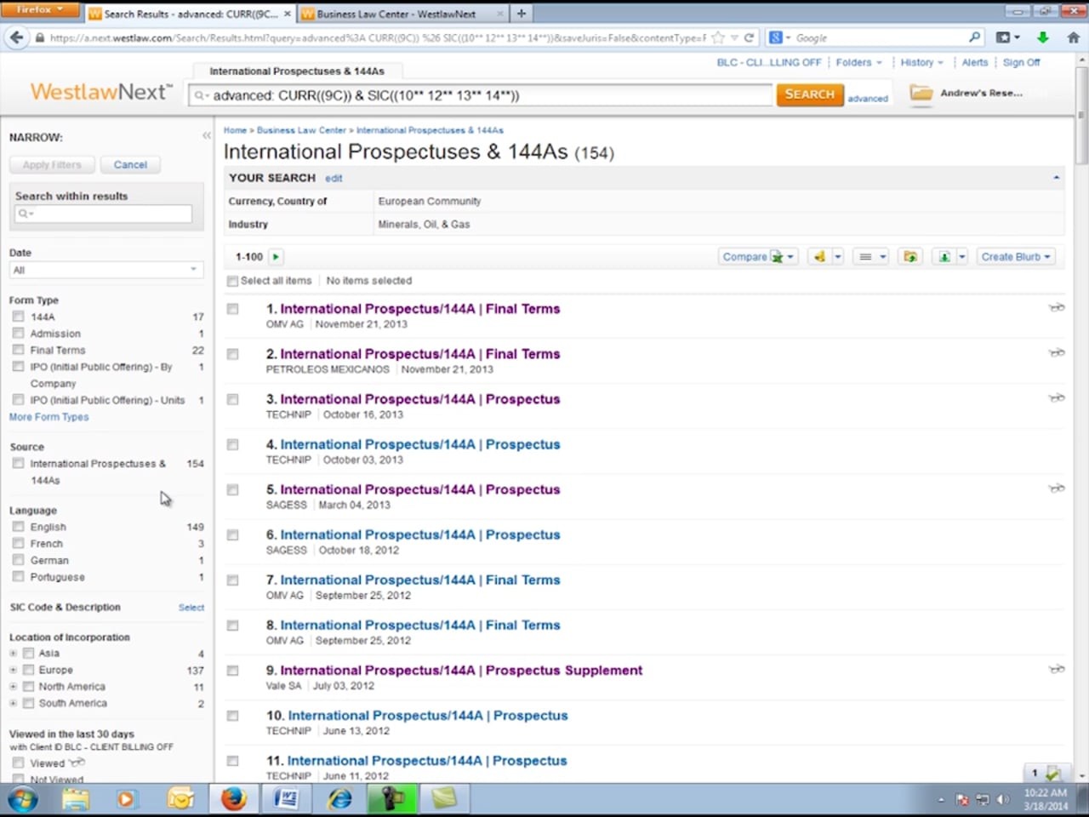
Task: Tick the Select all items checkbox
Action: click(x=232, y=281)
